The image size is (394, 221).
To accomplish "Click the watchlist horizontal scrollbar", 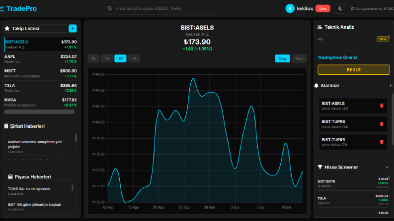I will 39,112.
